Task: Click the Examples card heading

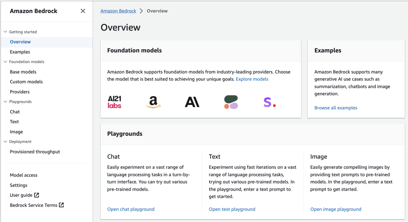Action: click(328, 50)
